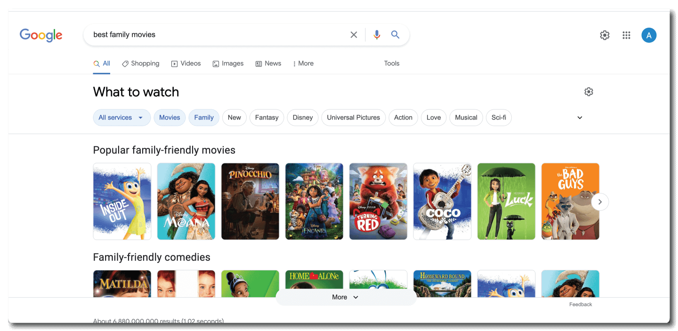Screen dimensions: 678x331
Task: Open the Moana poster in Popular row
Action: click(186, 202)
